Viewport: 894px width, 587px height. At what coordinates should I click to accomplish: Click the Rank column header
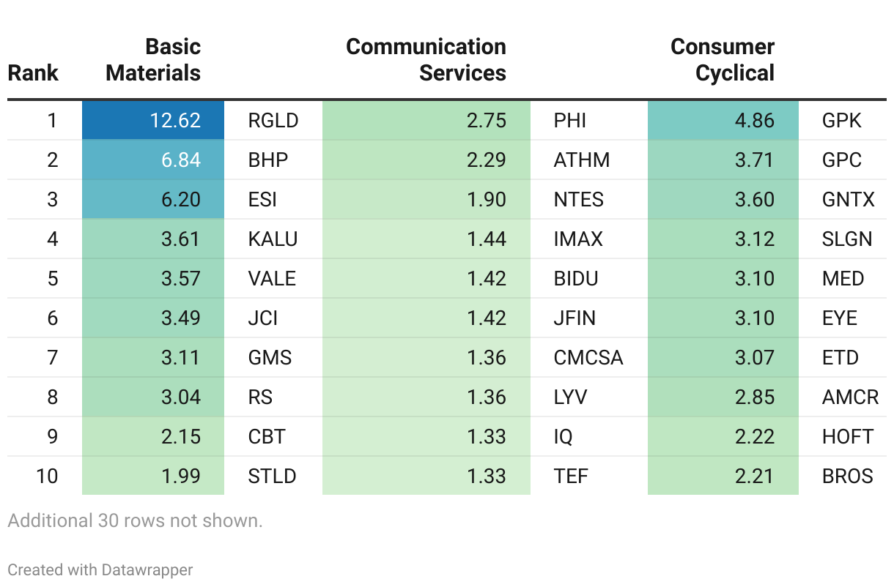coord(33,73)
